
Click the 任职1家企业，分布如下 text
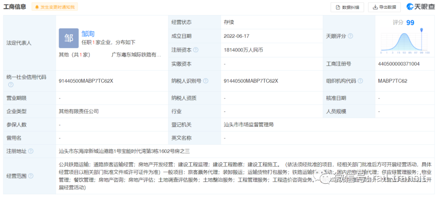[x=108, y=43]
